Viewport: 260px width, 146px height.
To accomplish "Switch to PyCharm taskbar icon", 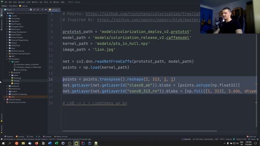I will (76, 143).
